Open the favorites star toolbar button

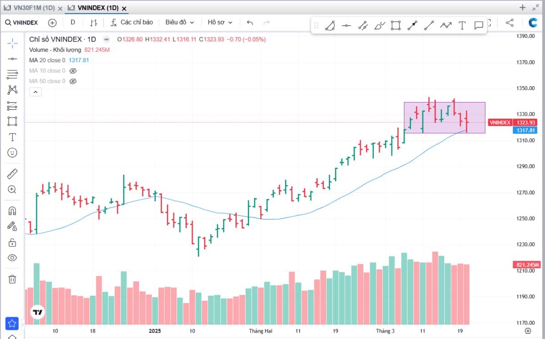12,324
